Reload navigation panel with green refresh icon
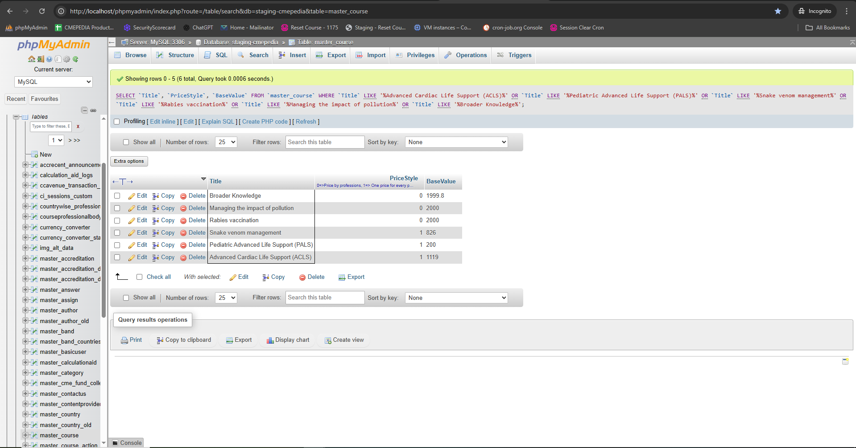 click(x=75, y=59)
